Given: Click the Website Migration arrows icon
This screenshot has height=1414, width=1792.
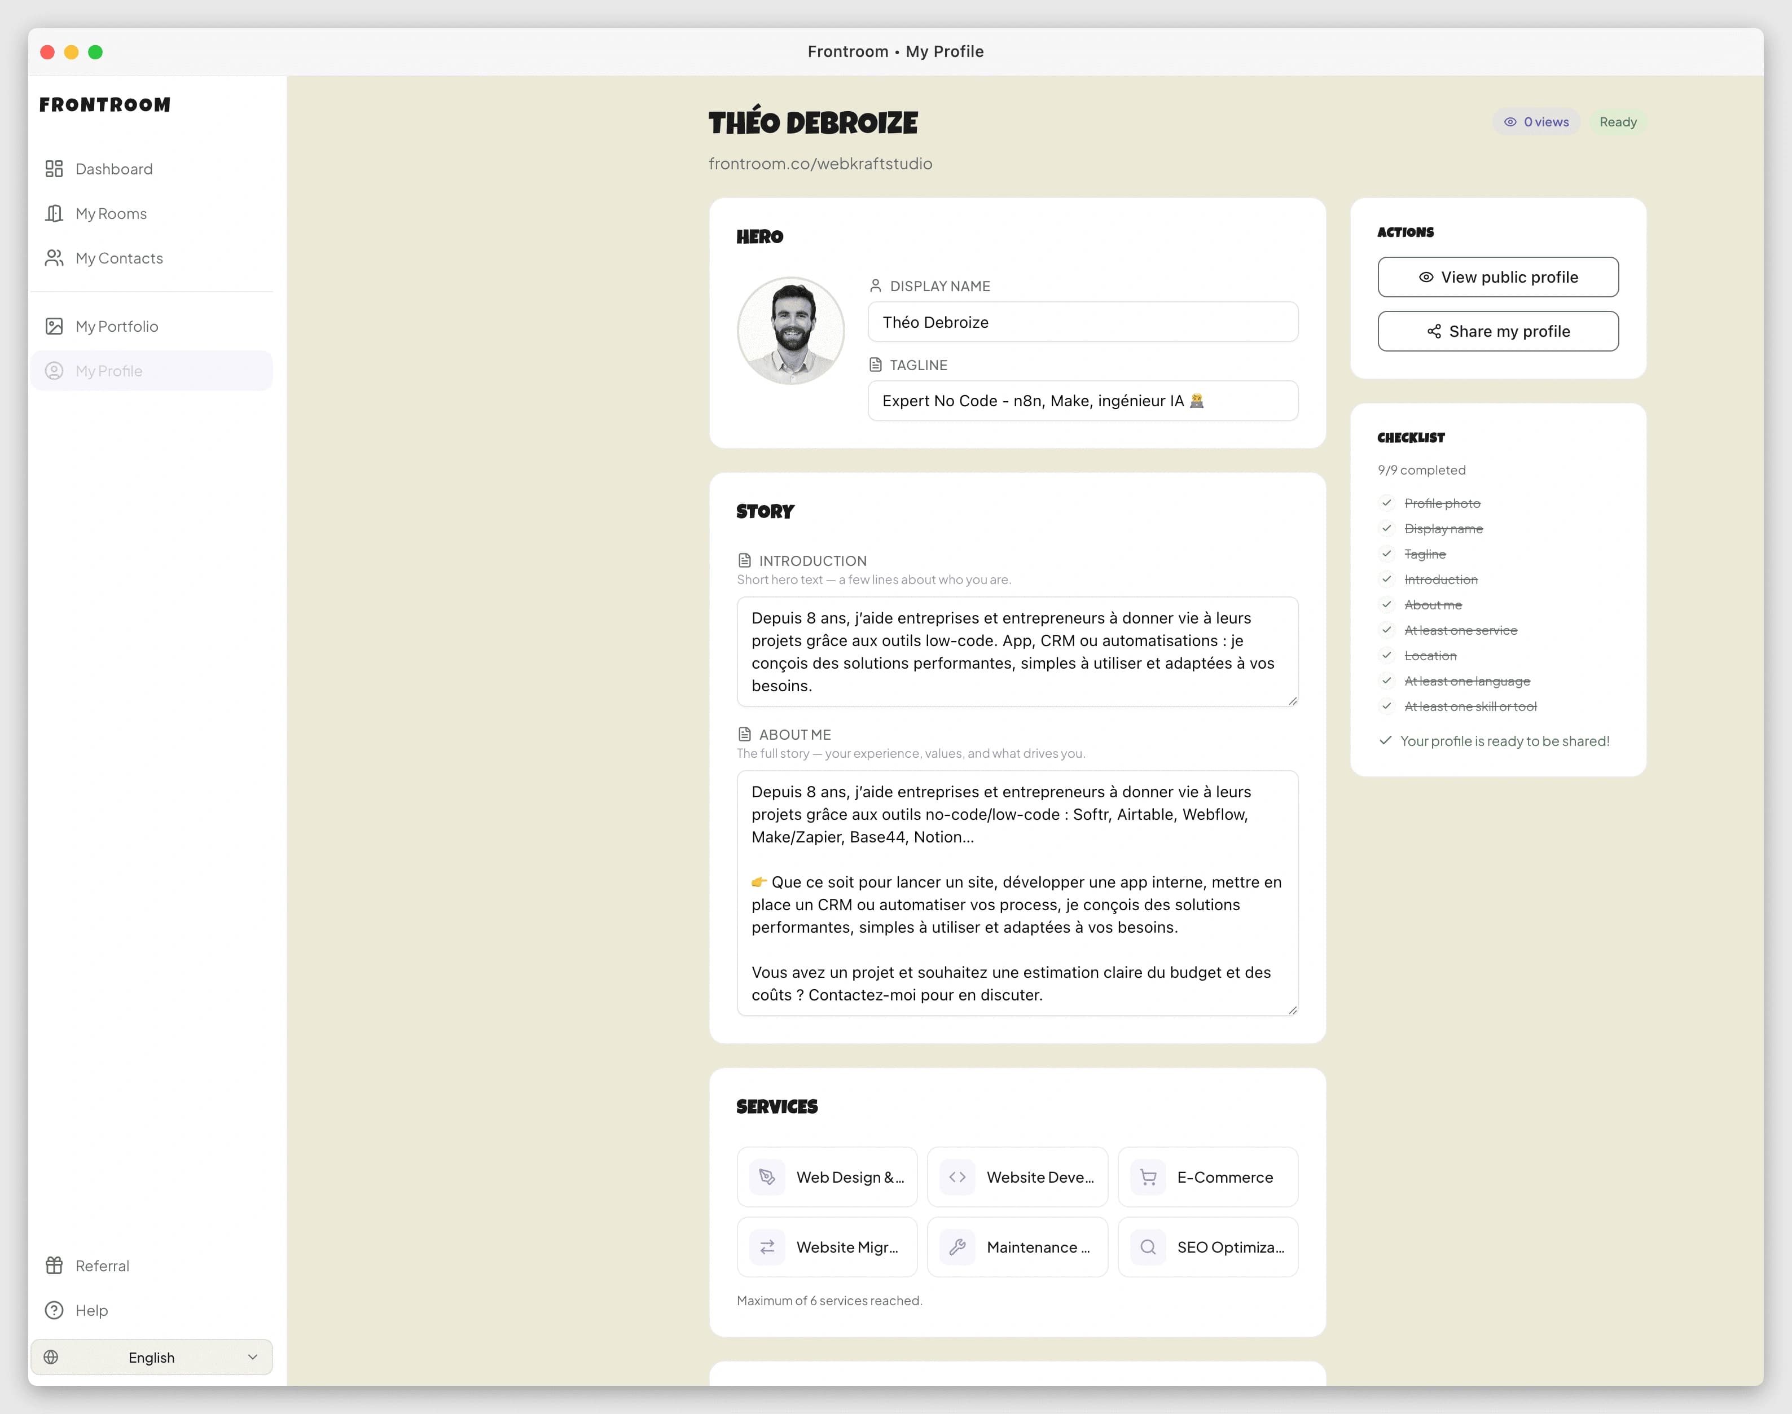Looking at the screenshot, I should click(767, 1247).
